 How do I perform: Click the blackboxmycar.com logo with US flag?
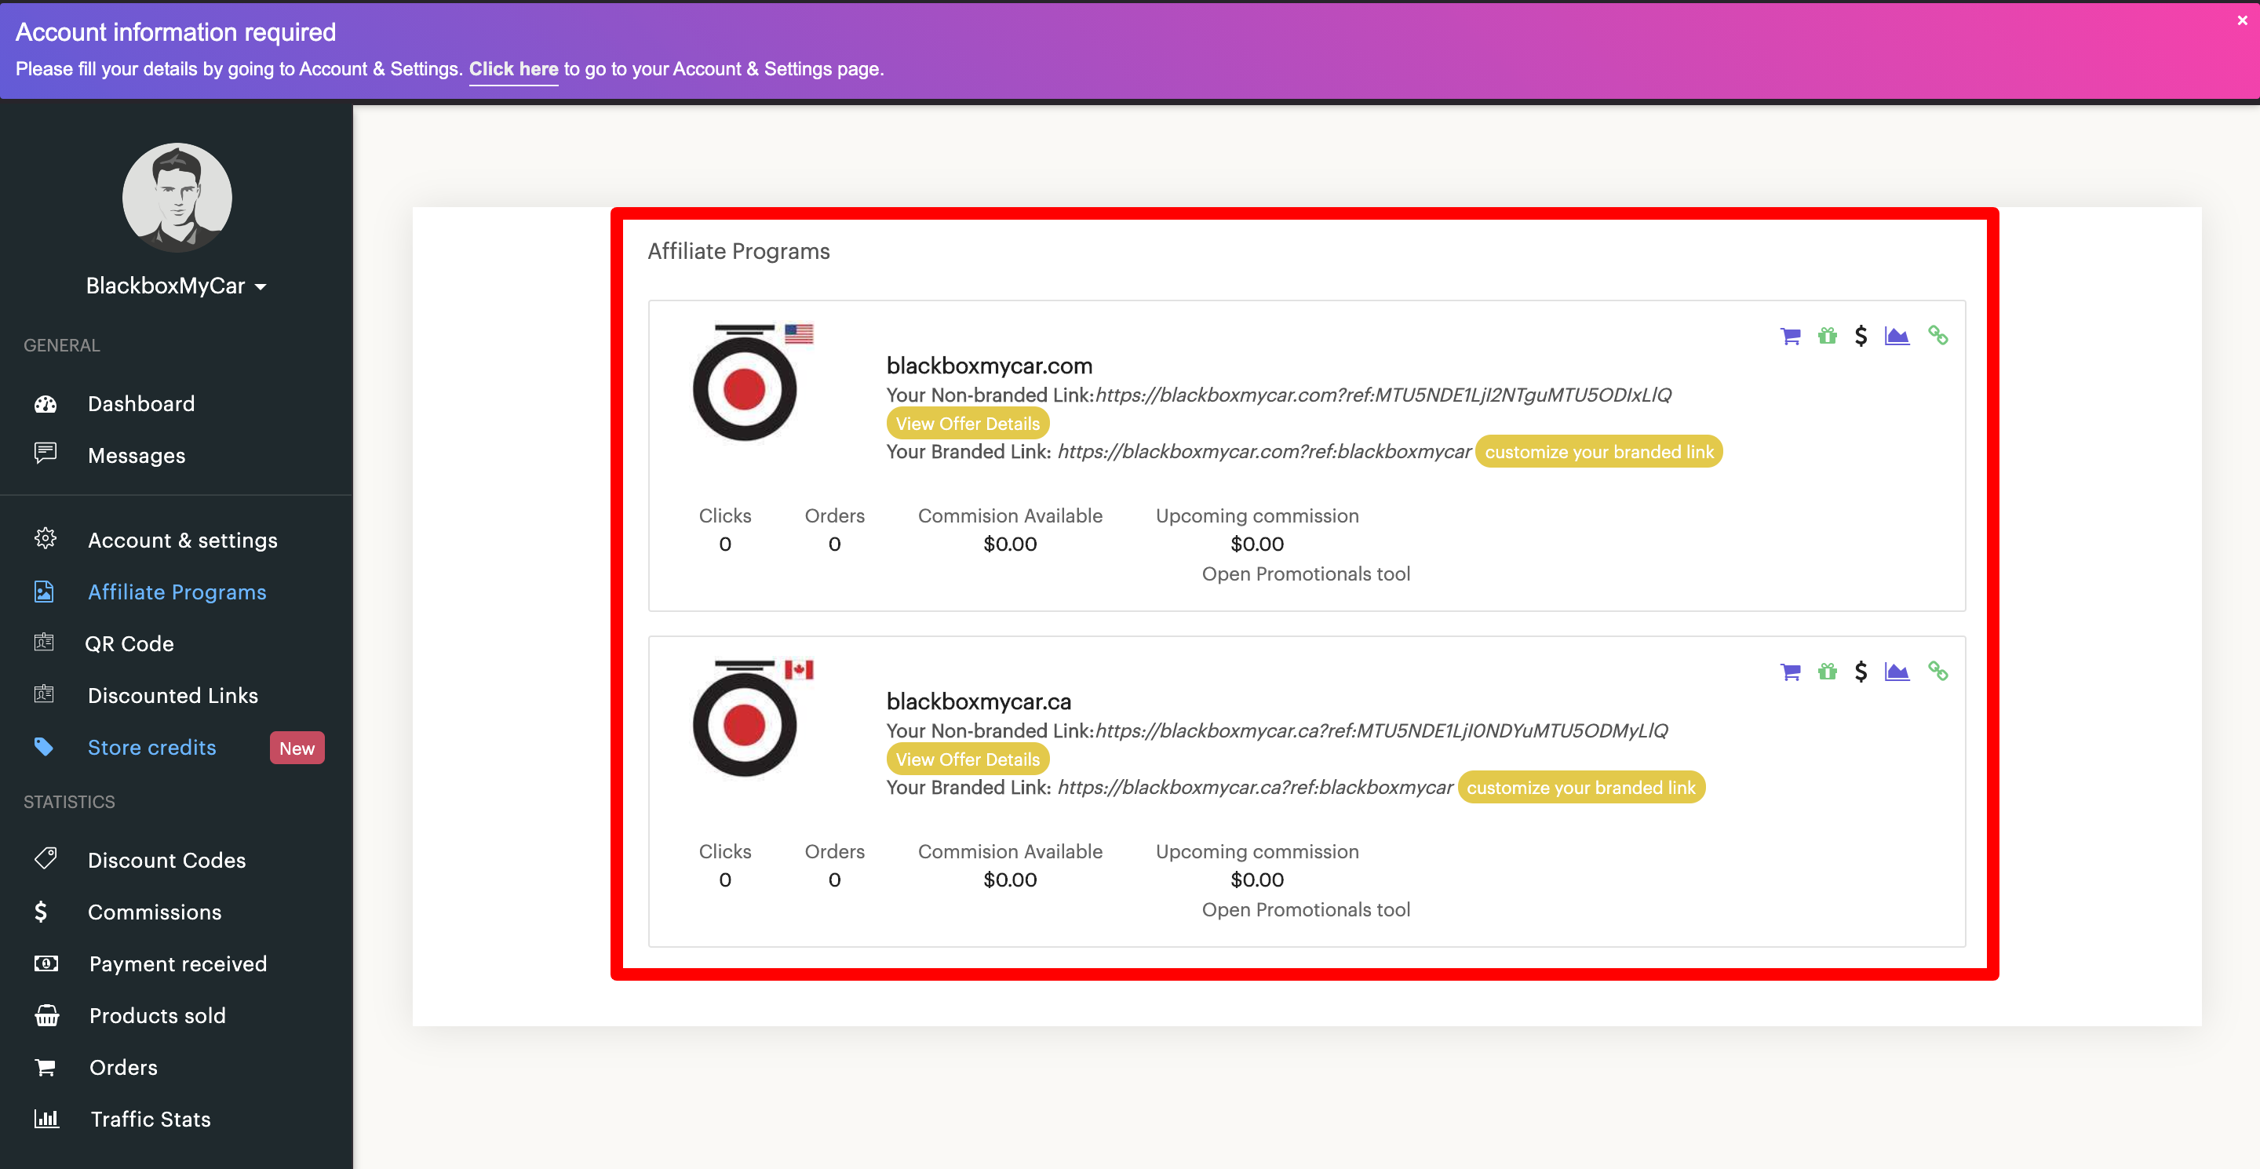click(752, 382)
